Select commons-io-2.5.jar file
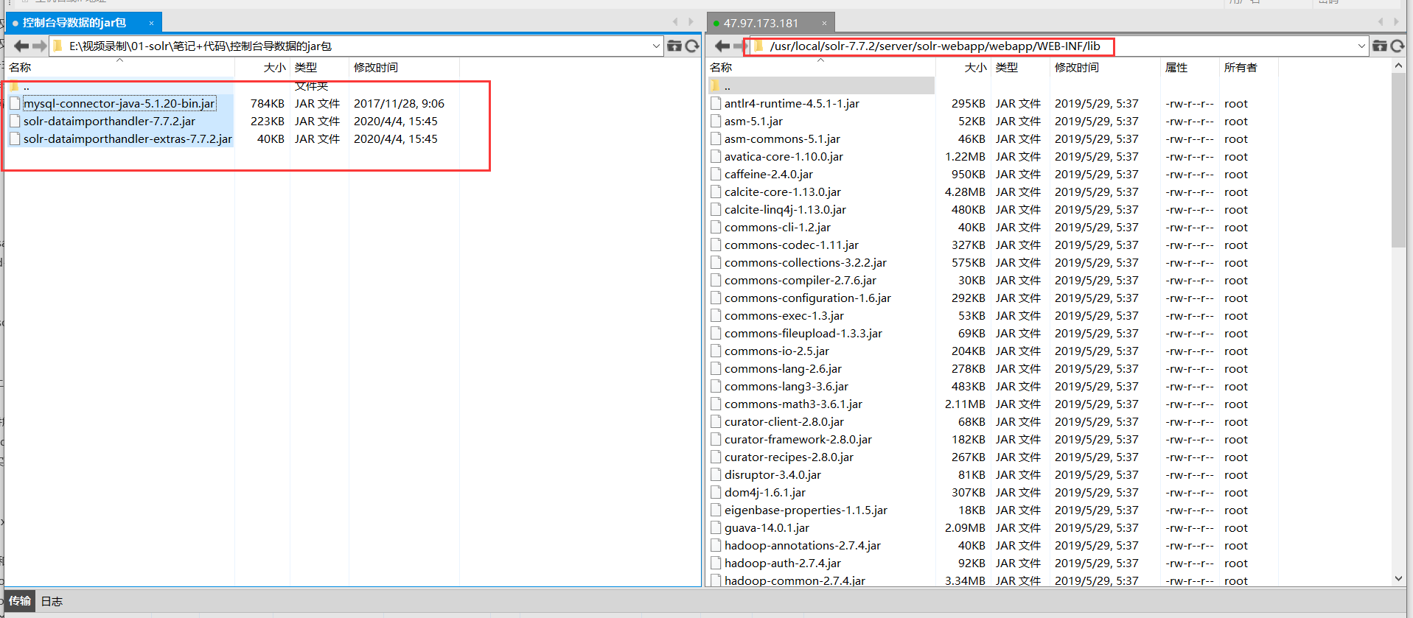Viewport: 1413px width, 618px height. 776,351
